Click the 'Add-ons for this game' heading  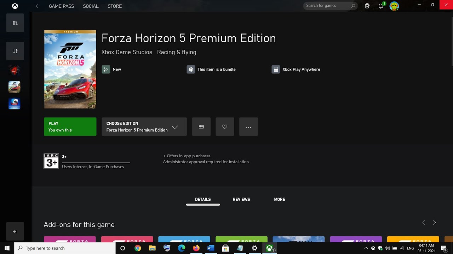tap(79, 225)
